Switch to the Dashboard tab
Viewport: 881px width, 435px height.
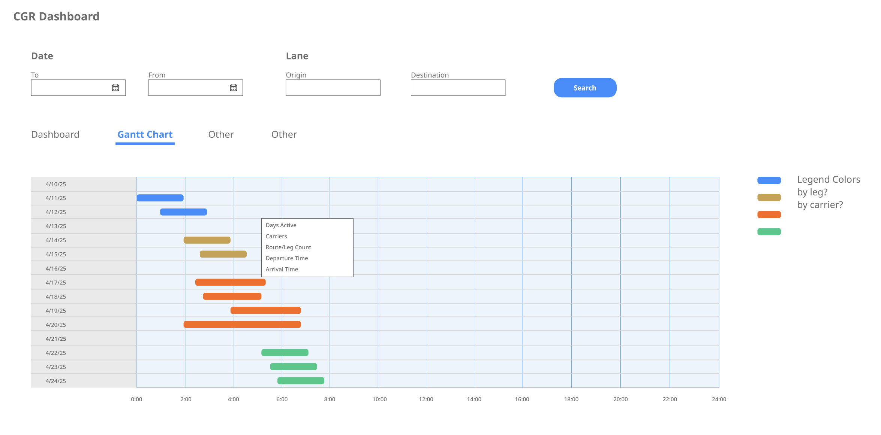click(55, 134)
